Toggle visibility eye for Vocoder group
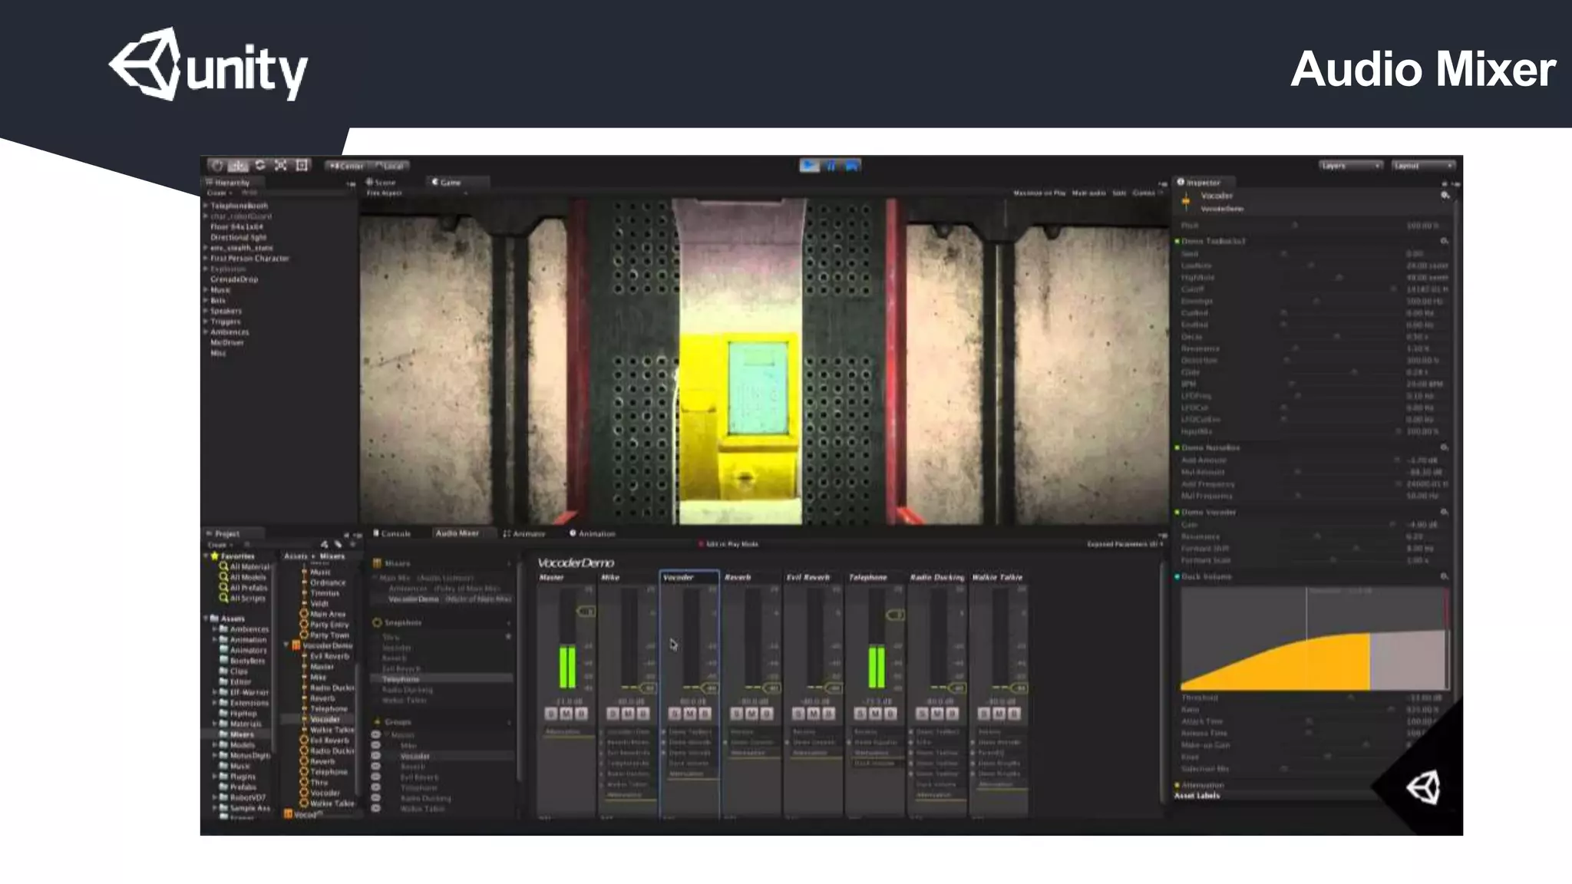The height and width of the screenshot is (884, 1572). pyautogui.click(x=376, y=756)
